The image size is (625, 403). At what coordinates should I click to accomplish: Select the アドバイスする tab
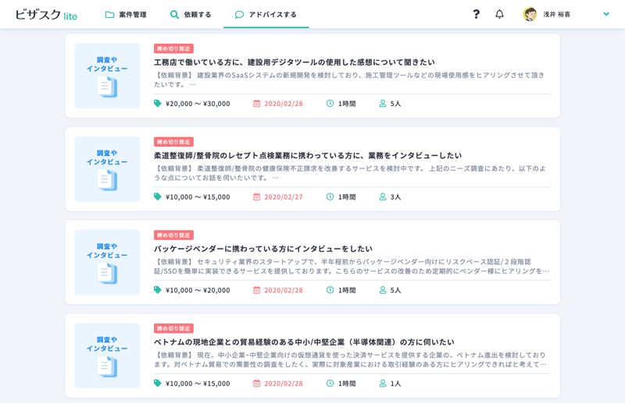point(266,15)
